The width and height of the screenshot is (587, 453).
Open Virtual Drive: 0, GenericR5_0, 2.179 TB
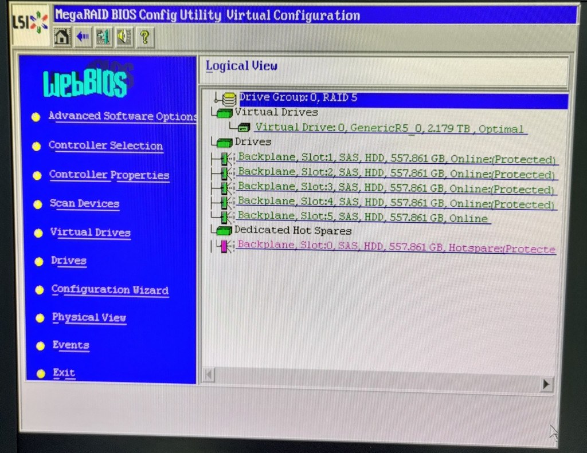(x=390, y=128)
